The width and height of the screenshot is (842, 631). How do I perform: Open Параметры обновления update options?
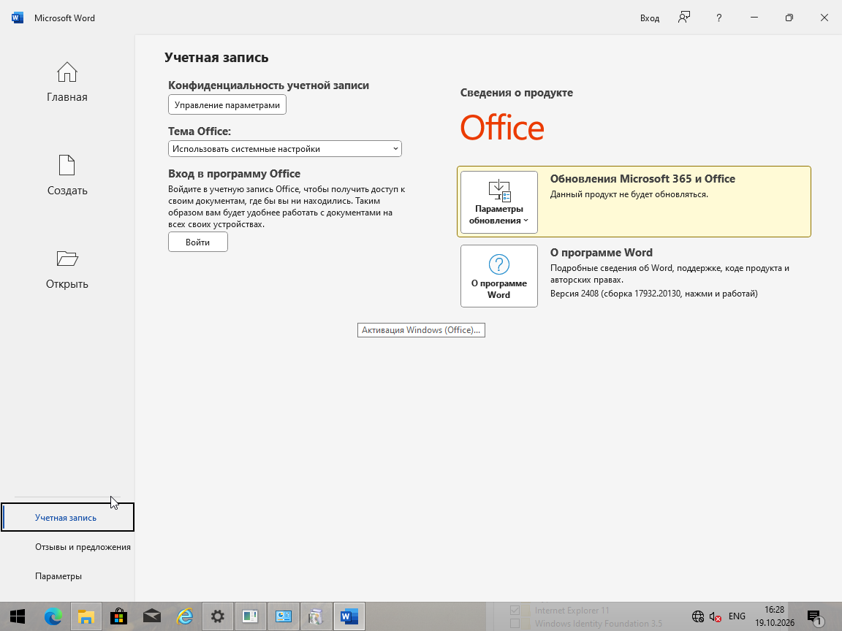[499, 202]
